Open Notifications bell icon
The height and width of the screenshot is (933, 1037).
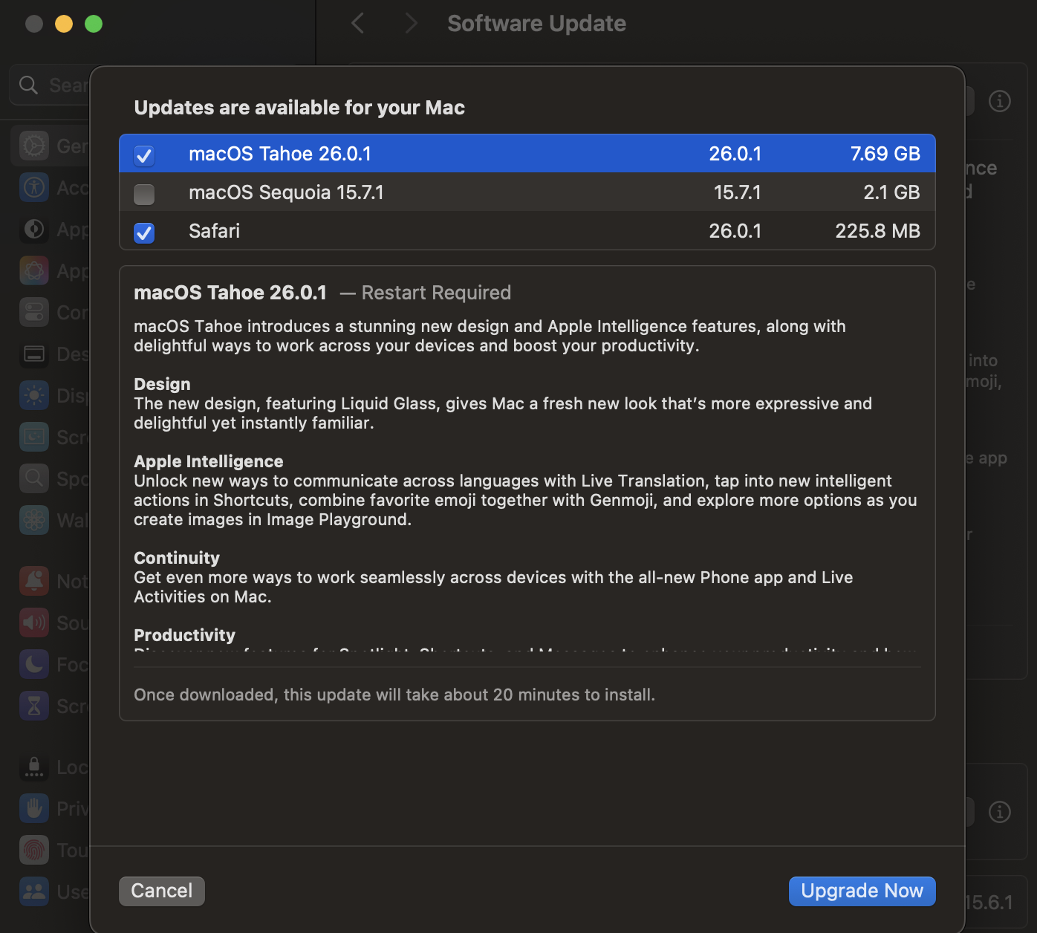click(34, 581)
